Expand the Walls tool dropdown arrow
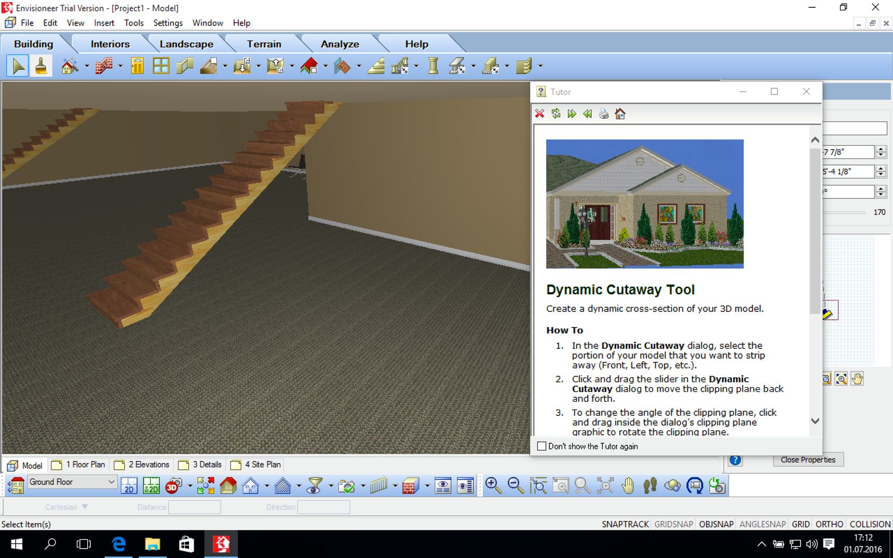The height and width of the screenshot is (558, 893). 120,66
